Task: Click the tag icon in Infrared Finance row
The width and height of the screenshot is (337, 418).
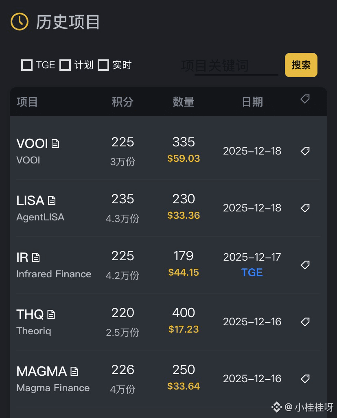Action: pos(305,265)
